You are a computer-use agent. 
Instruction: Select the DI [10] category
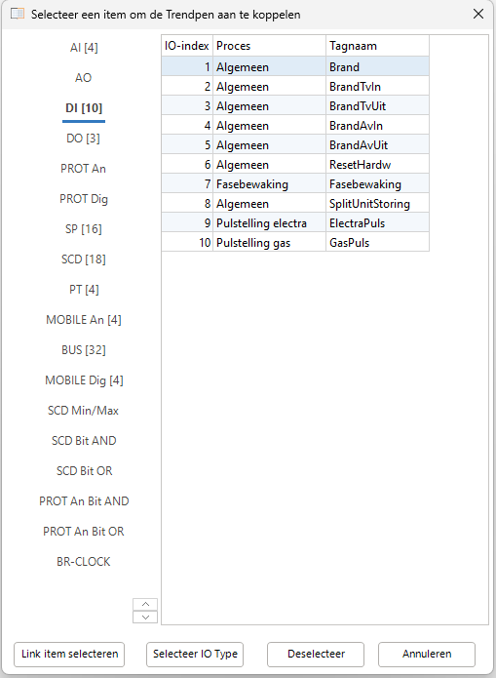click(x=84, y=108)
